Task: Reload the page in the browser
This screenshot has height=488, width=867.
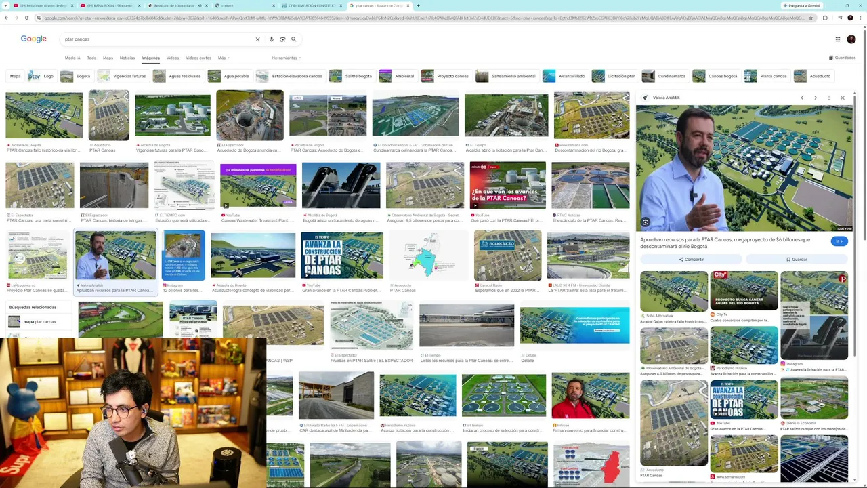Action: 26,18
